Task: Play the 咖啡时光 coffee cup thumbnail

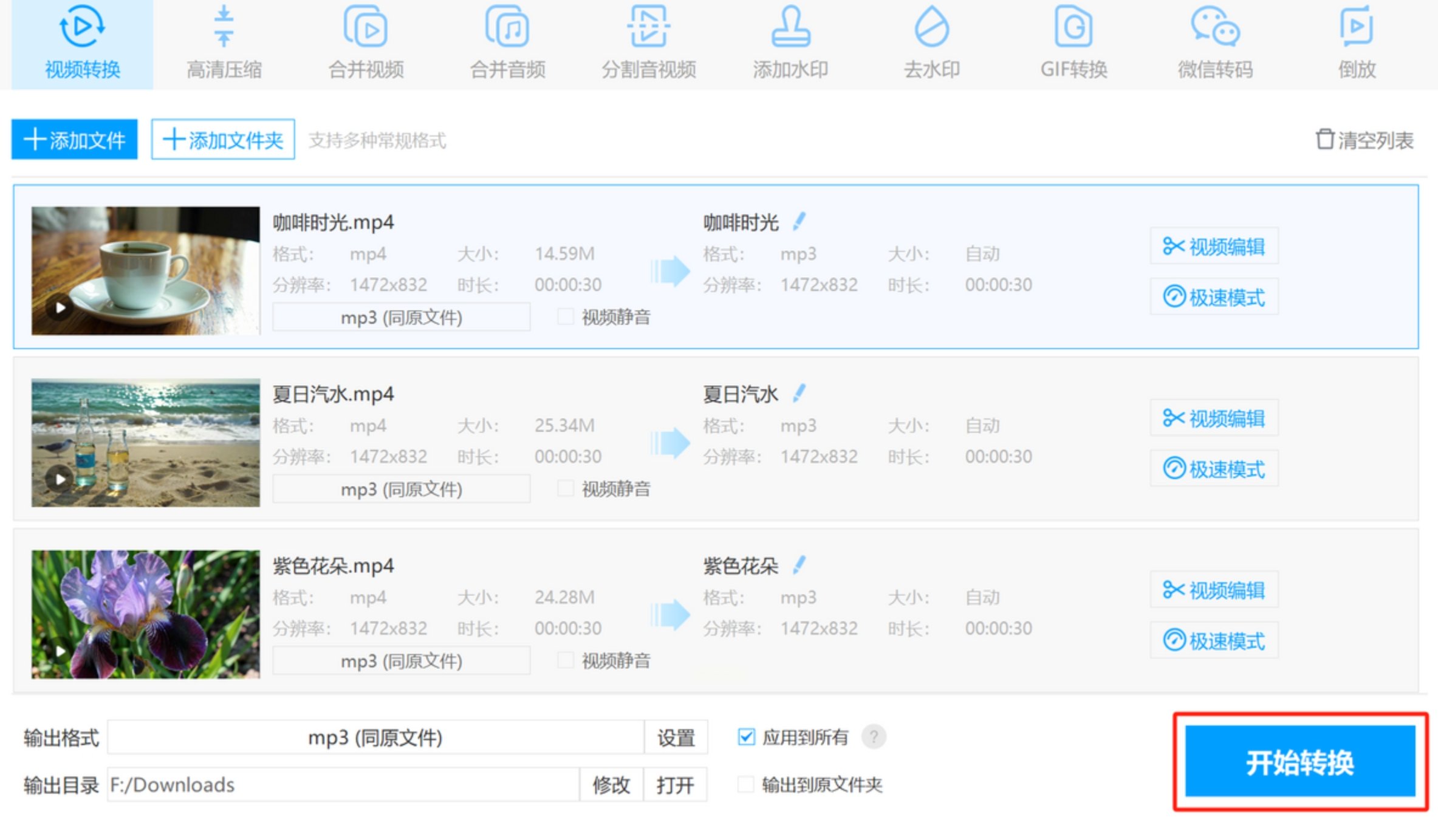Action: (60, 308)
